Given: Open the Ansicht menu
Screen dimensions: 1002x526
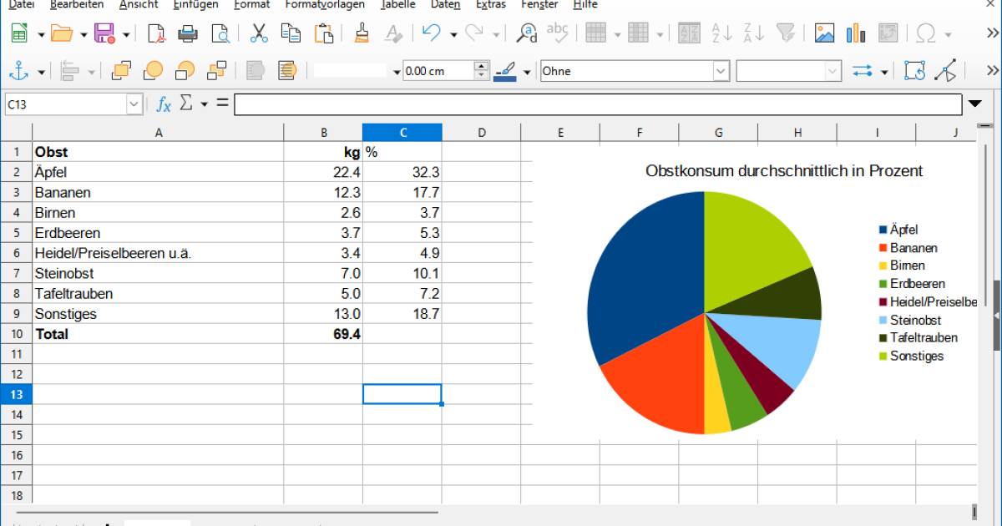Looking at the screenshot, I should coord(139,4).
